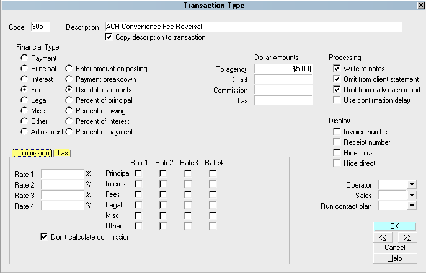The width and height of the screenshot is (426, 273).
Task: Open Help for this form
Action: pyautogui.click(x=395, y=258)
